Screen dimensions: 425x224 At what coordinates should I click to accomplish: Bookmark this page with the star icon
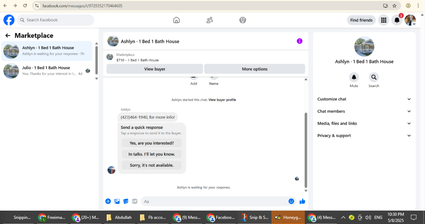pyautogui.click(x=394, y=5)
